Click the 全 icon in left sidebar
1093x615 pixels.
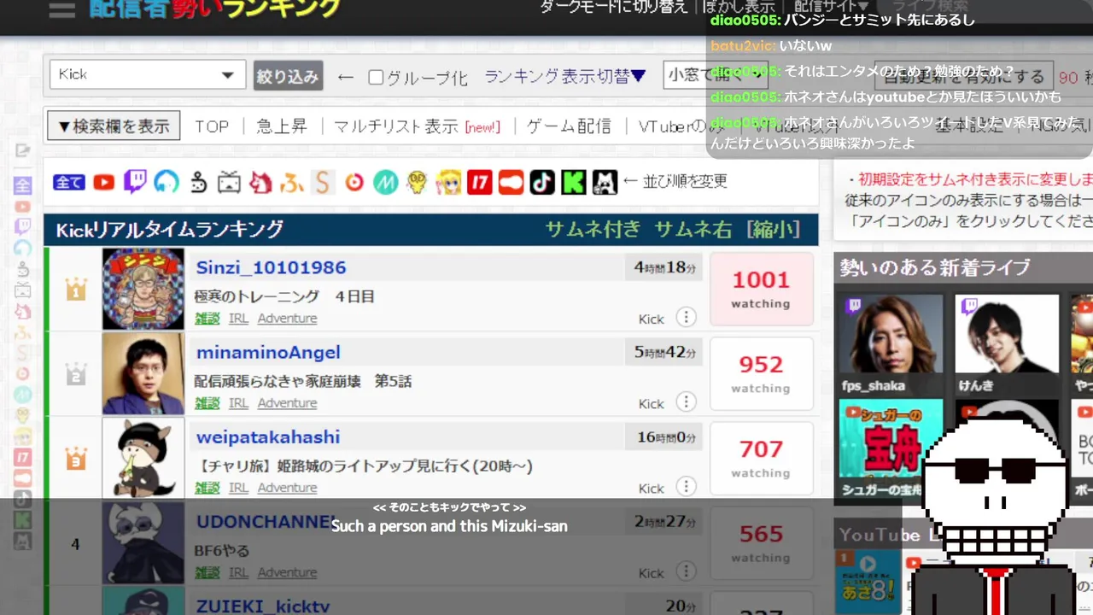click(23, 185)
